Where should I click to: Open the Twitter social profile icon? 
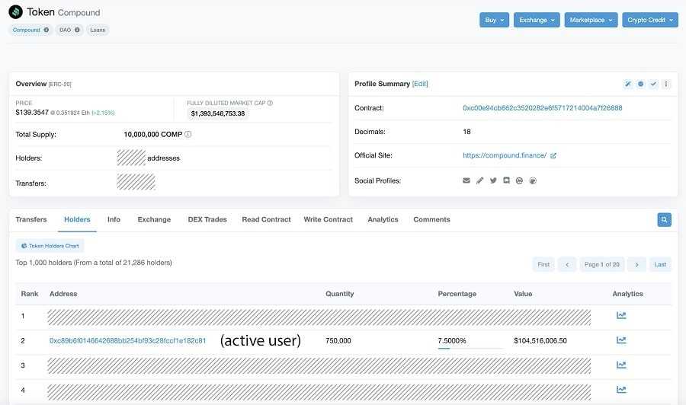(493, 180)
